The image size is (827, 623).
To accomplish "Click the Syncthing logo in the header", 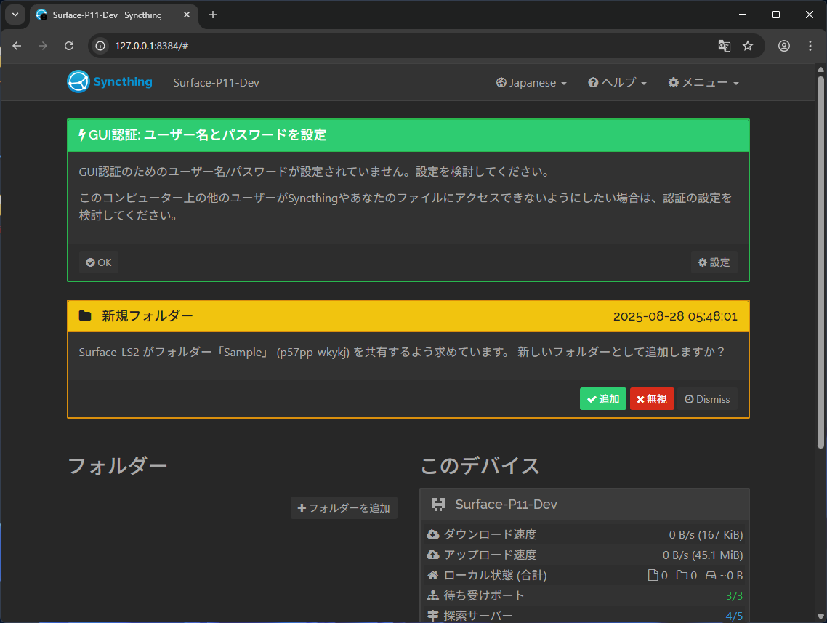I will 78,81.
